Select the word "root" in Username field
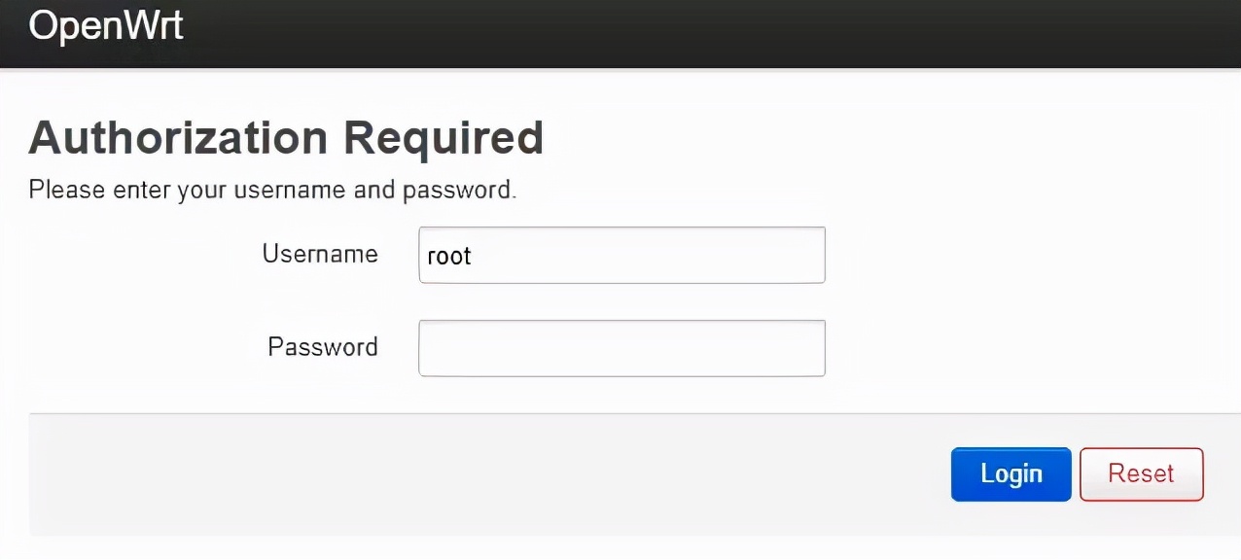Image resolution: width=1241 pixels, height=560 pixels. [449, 256]
